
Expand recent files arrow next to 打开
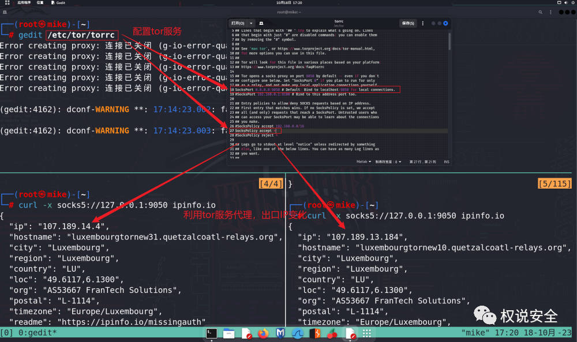251,23
